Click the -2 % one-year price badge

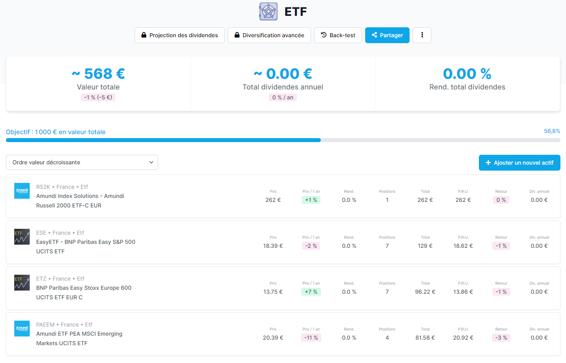pos(311,246)
